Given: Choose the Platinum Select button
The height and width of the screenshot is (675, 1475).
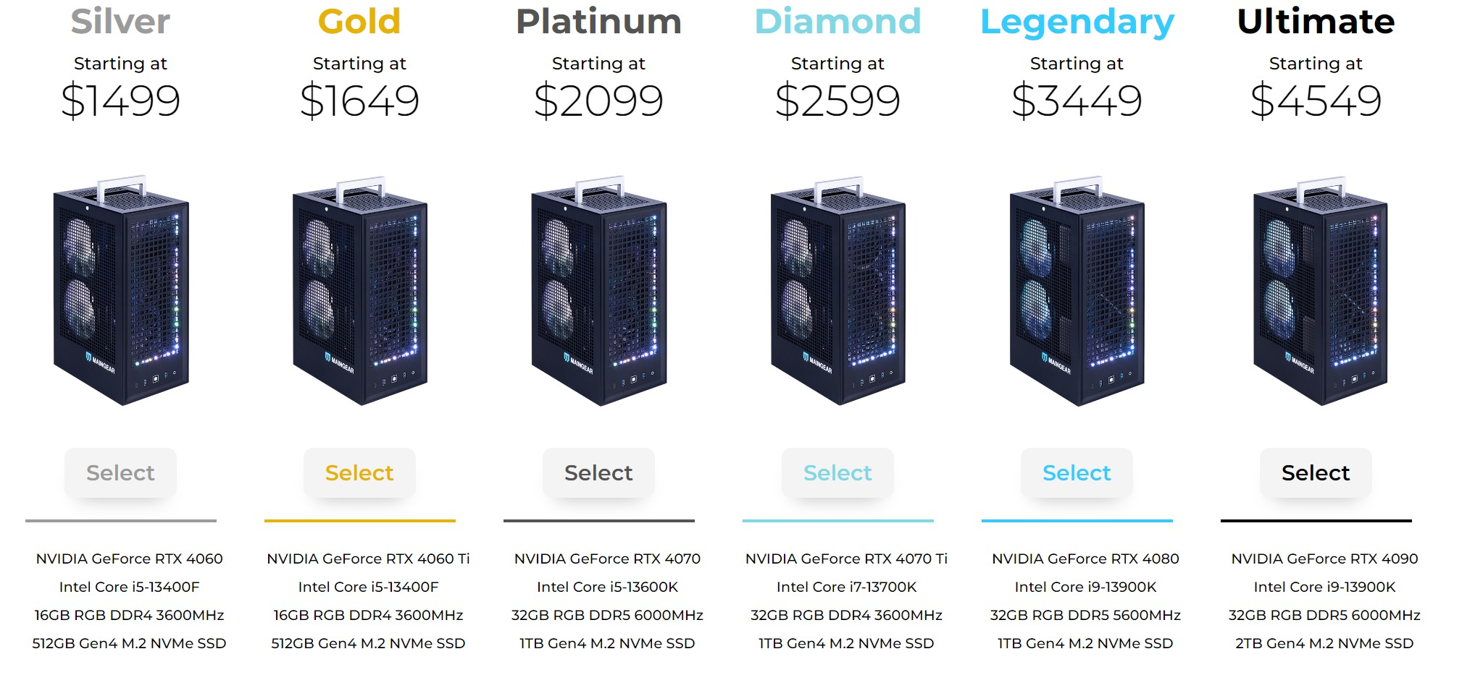Looking at the screenshot, I should 598,472.
